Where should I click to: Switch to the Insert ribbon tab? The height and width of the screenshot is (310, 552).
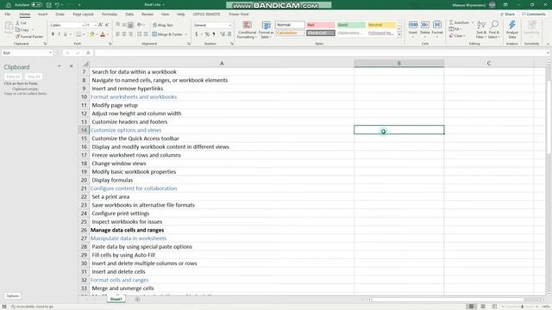pos(42,14)
